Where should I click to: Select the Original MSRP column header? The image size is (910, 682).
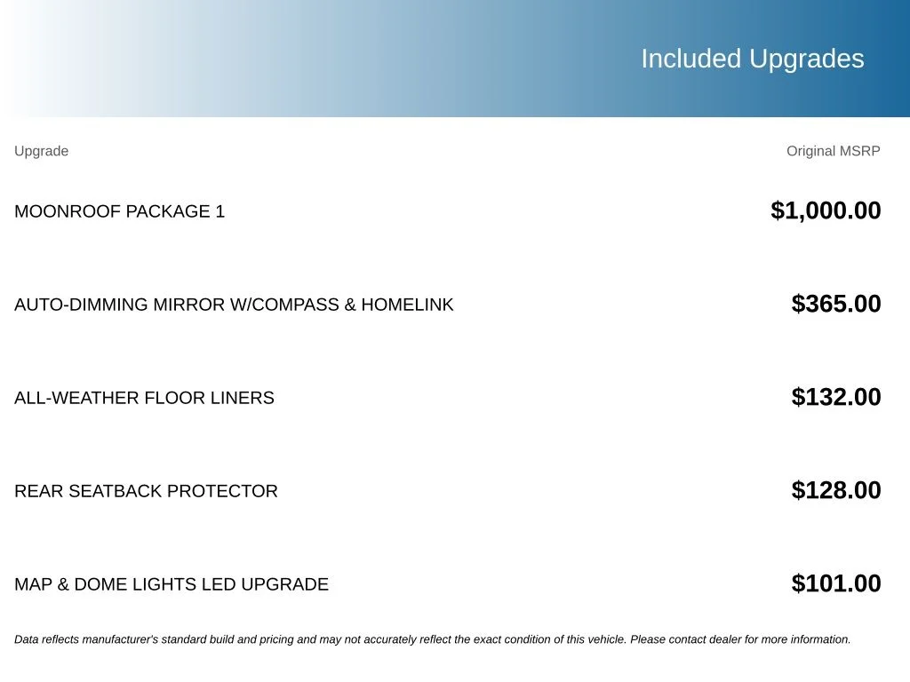point(833,151)
